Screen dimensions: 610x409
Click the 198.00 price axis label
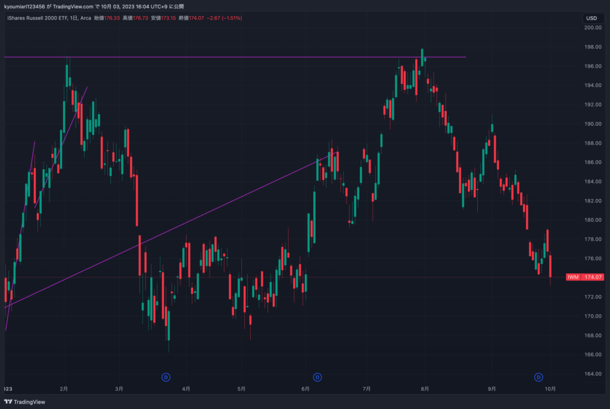pos(593,47)
